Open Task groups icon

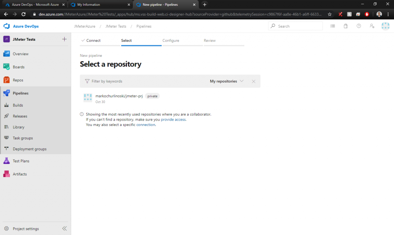tap(7, 138)
